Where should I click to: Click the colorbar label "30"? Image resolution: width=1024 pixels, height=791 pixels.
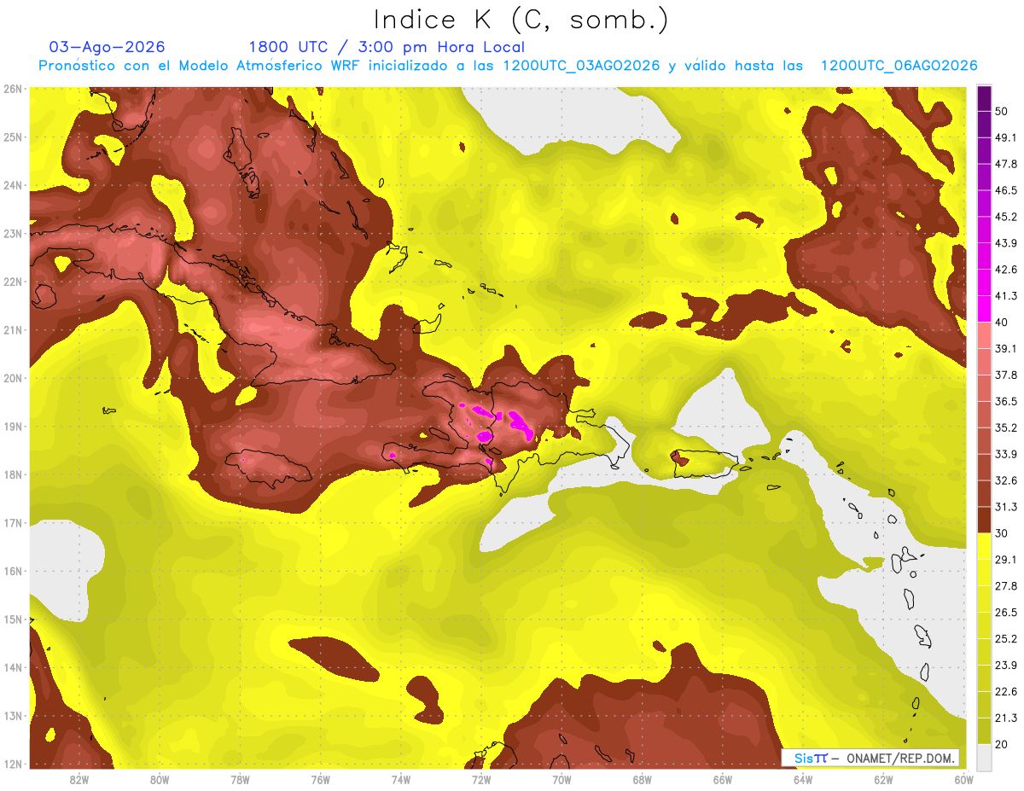click(1002, 533)
